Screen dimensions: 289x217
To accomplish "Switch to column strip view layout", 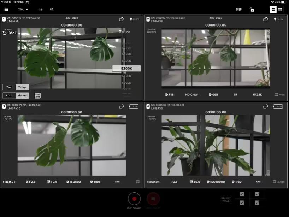I will pyautogui.click(x=280, y=10).
